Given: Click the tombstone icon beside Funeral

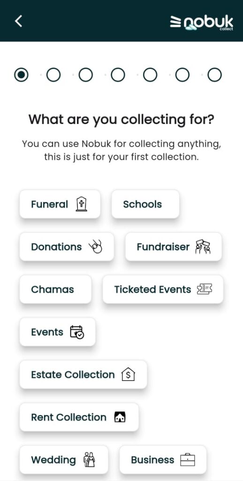Looking at the screenshot, I should pyautogui.click(x=81, y=204).
